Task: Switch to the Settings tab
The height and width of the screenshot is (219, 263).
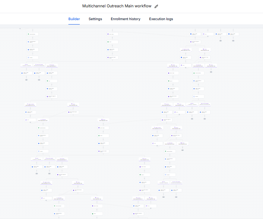Action: [95, 19]
